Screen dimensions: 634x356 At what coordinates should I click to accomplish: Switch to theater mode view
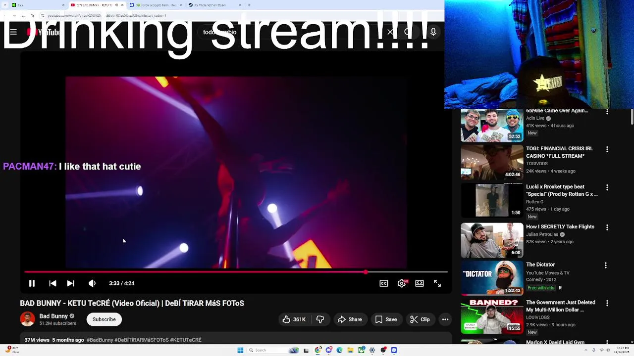click(420, 283)
